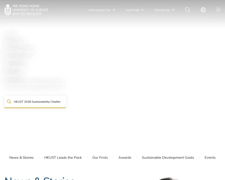
Task: Click the HKUST logo in header
Action: coord(26,10)
